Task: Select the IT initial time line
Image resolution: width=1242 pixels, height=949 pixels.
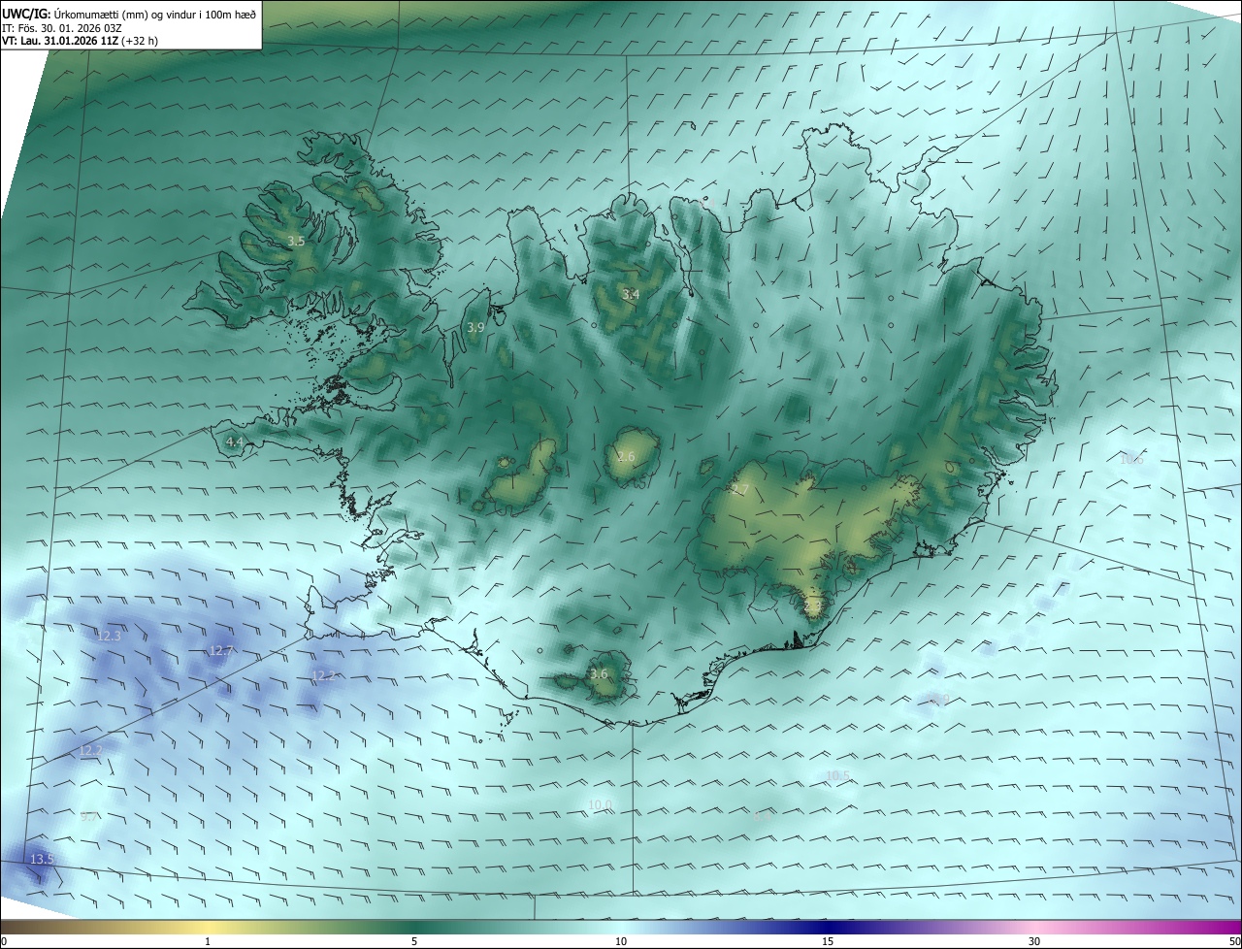Action: pyautogui.click(x=62, y=28)
